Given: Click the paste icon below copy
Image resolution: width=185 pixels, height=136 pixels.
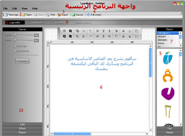Looking at the screenshot, I should (x=77, y=36).
